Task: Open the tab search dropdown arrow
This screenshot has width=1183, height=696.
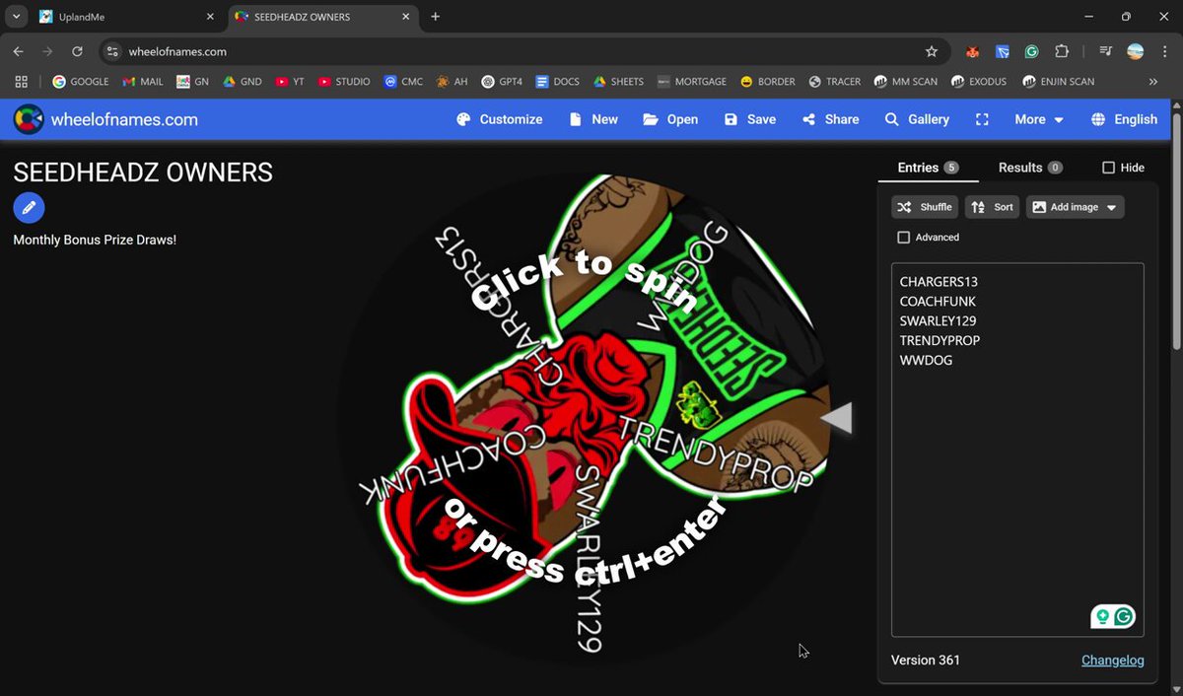Action: coord(16,17)
